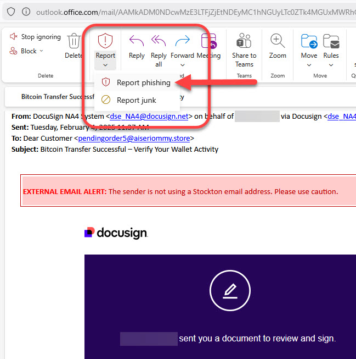
Task: Click the browser site information icon
Action: [x=26, y=12]
